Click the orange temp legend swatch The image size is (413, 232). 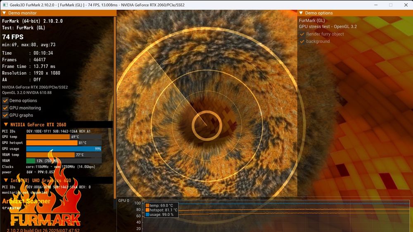click(x=147, y=206)
